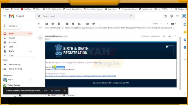This screenshot has height=105, width=188.
Task: Open Google Keep side panel
Action: [x=185, y=32]
